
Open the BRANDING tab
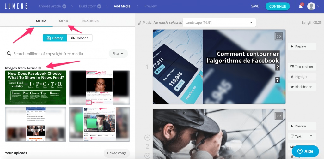[90, 21]
